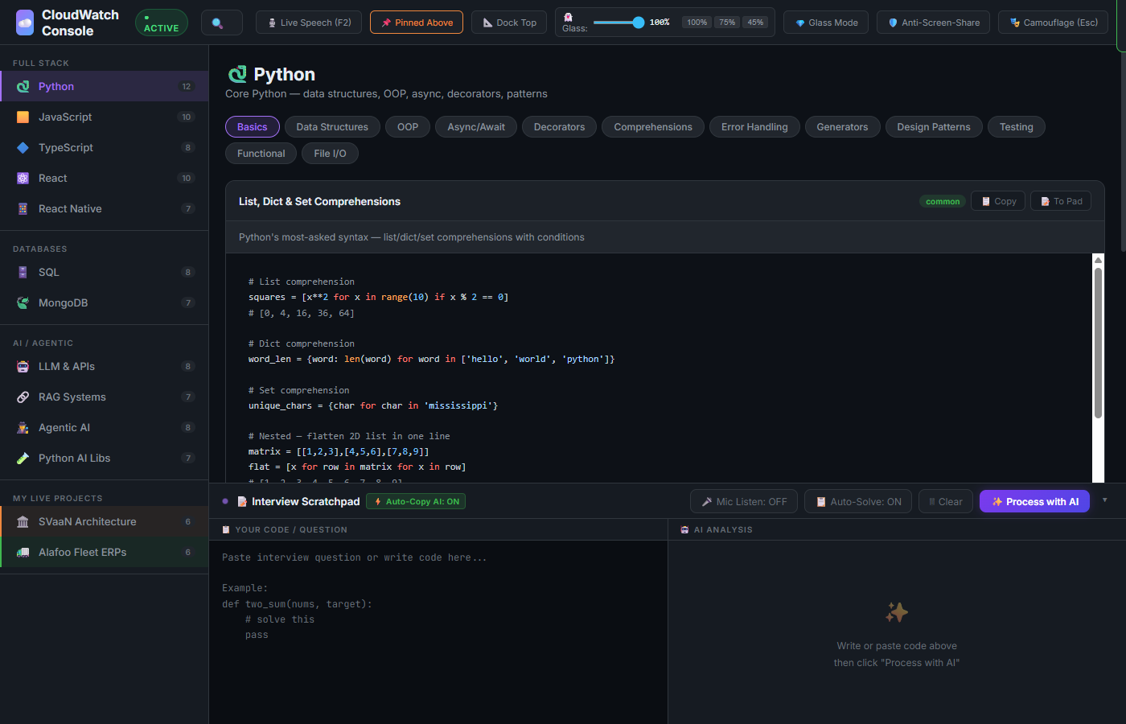Select the MongoDB leaf icon

[23, 303]
